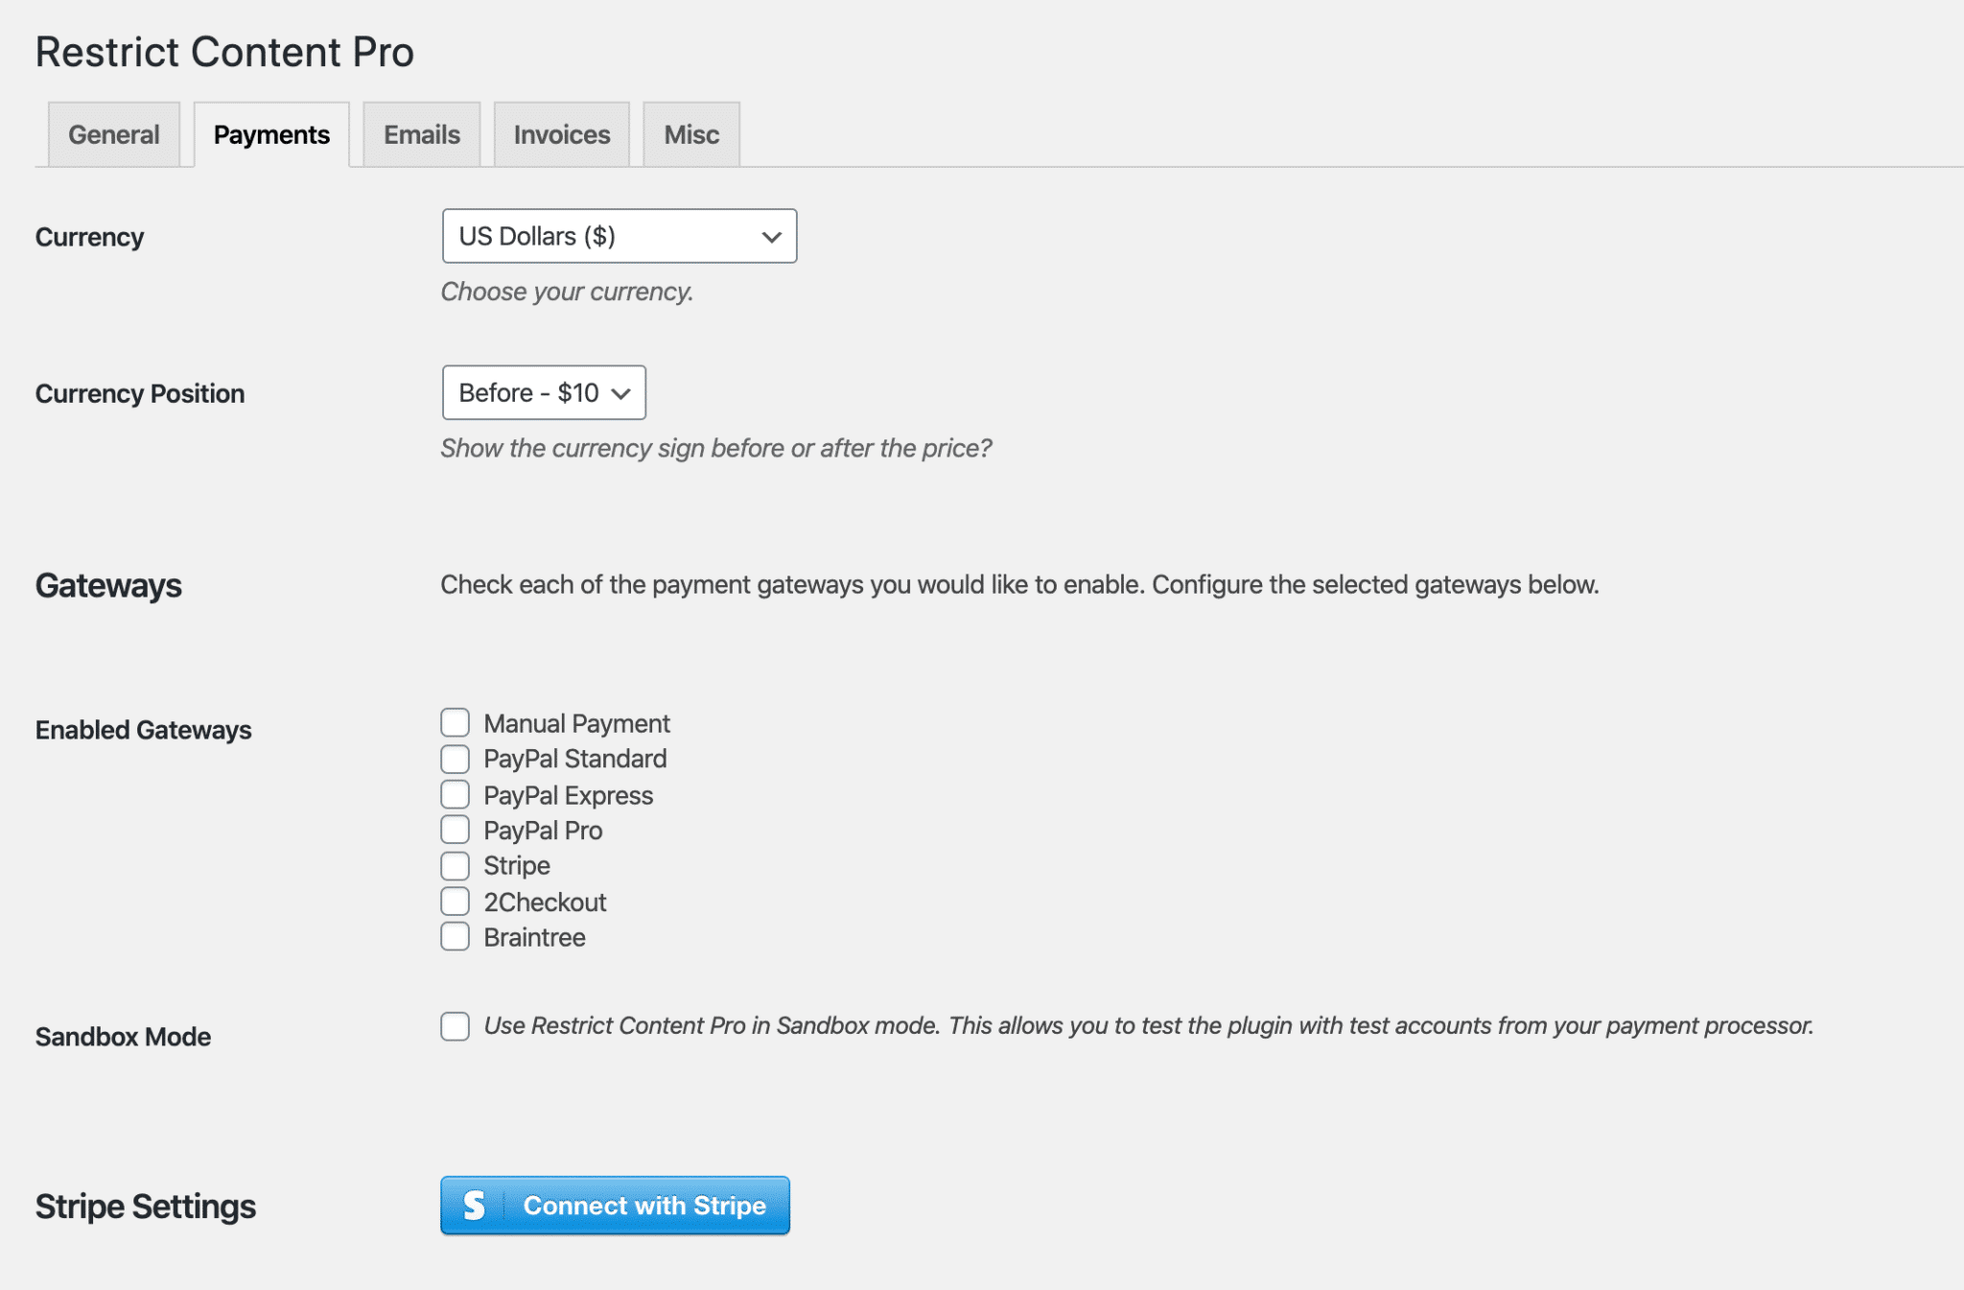The height and width of the screenshot is (1290, 1964).
Task: Check the 2Checkout gateway checkbox
Action: coord(455,900)
